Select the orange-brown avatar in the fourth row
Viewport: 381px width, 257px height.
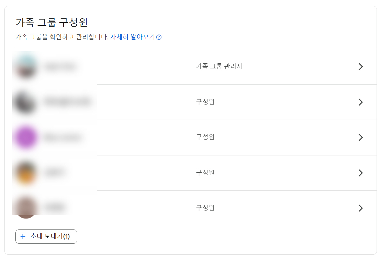[26, 173]
